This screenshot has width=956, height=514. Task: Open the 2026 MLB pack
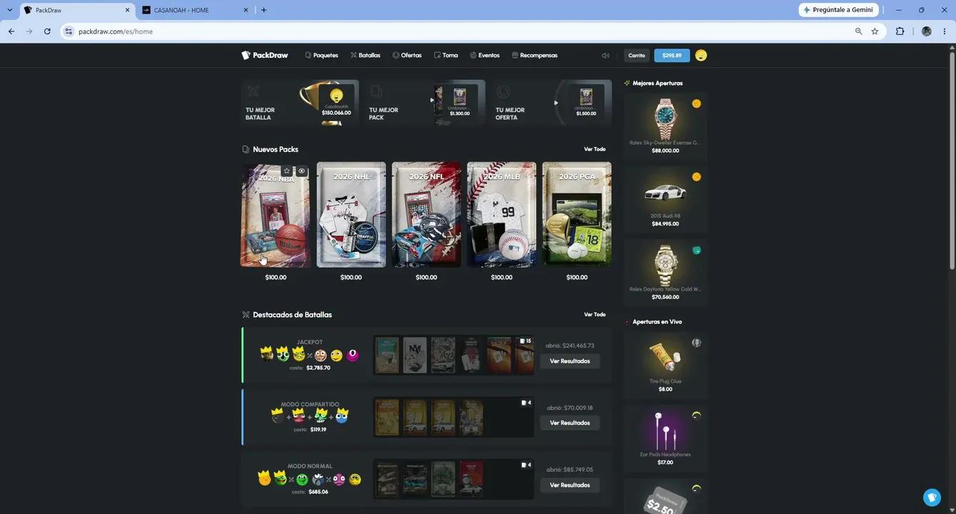tap(502, 215)
